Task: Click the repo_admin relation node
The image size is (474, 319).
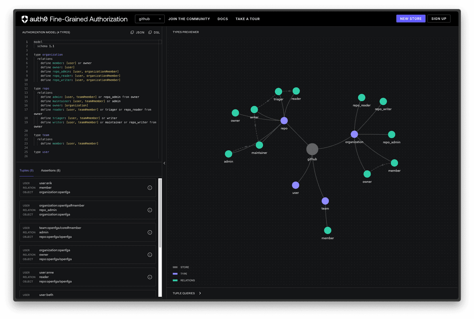Action: point(391,135)
